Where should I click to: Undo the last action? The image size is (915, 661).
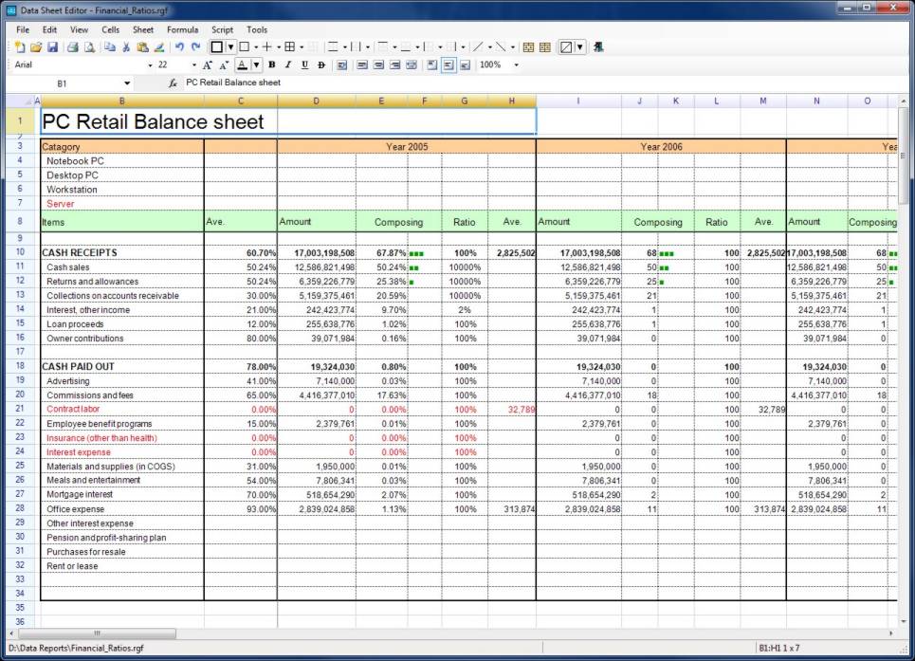click(x=179, y=46)
